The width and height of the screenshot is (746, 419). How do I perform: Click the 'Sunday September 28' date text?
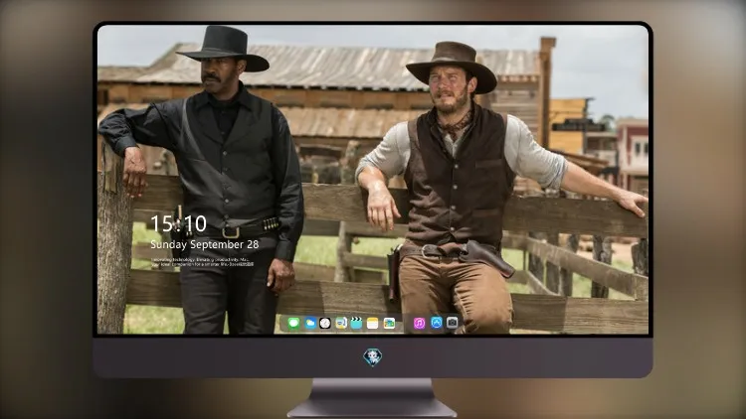pos(205,244)
